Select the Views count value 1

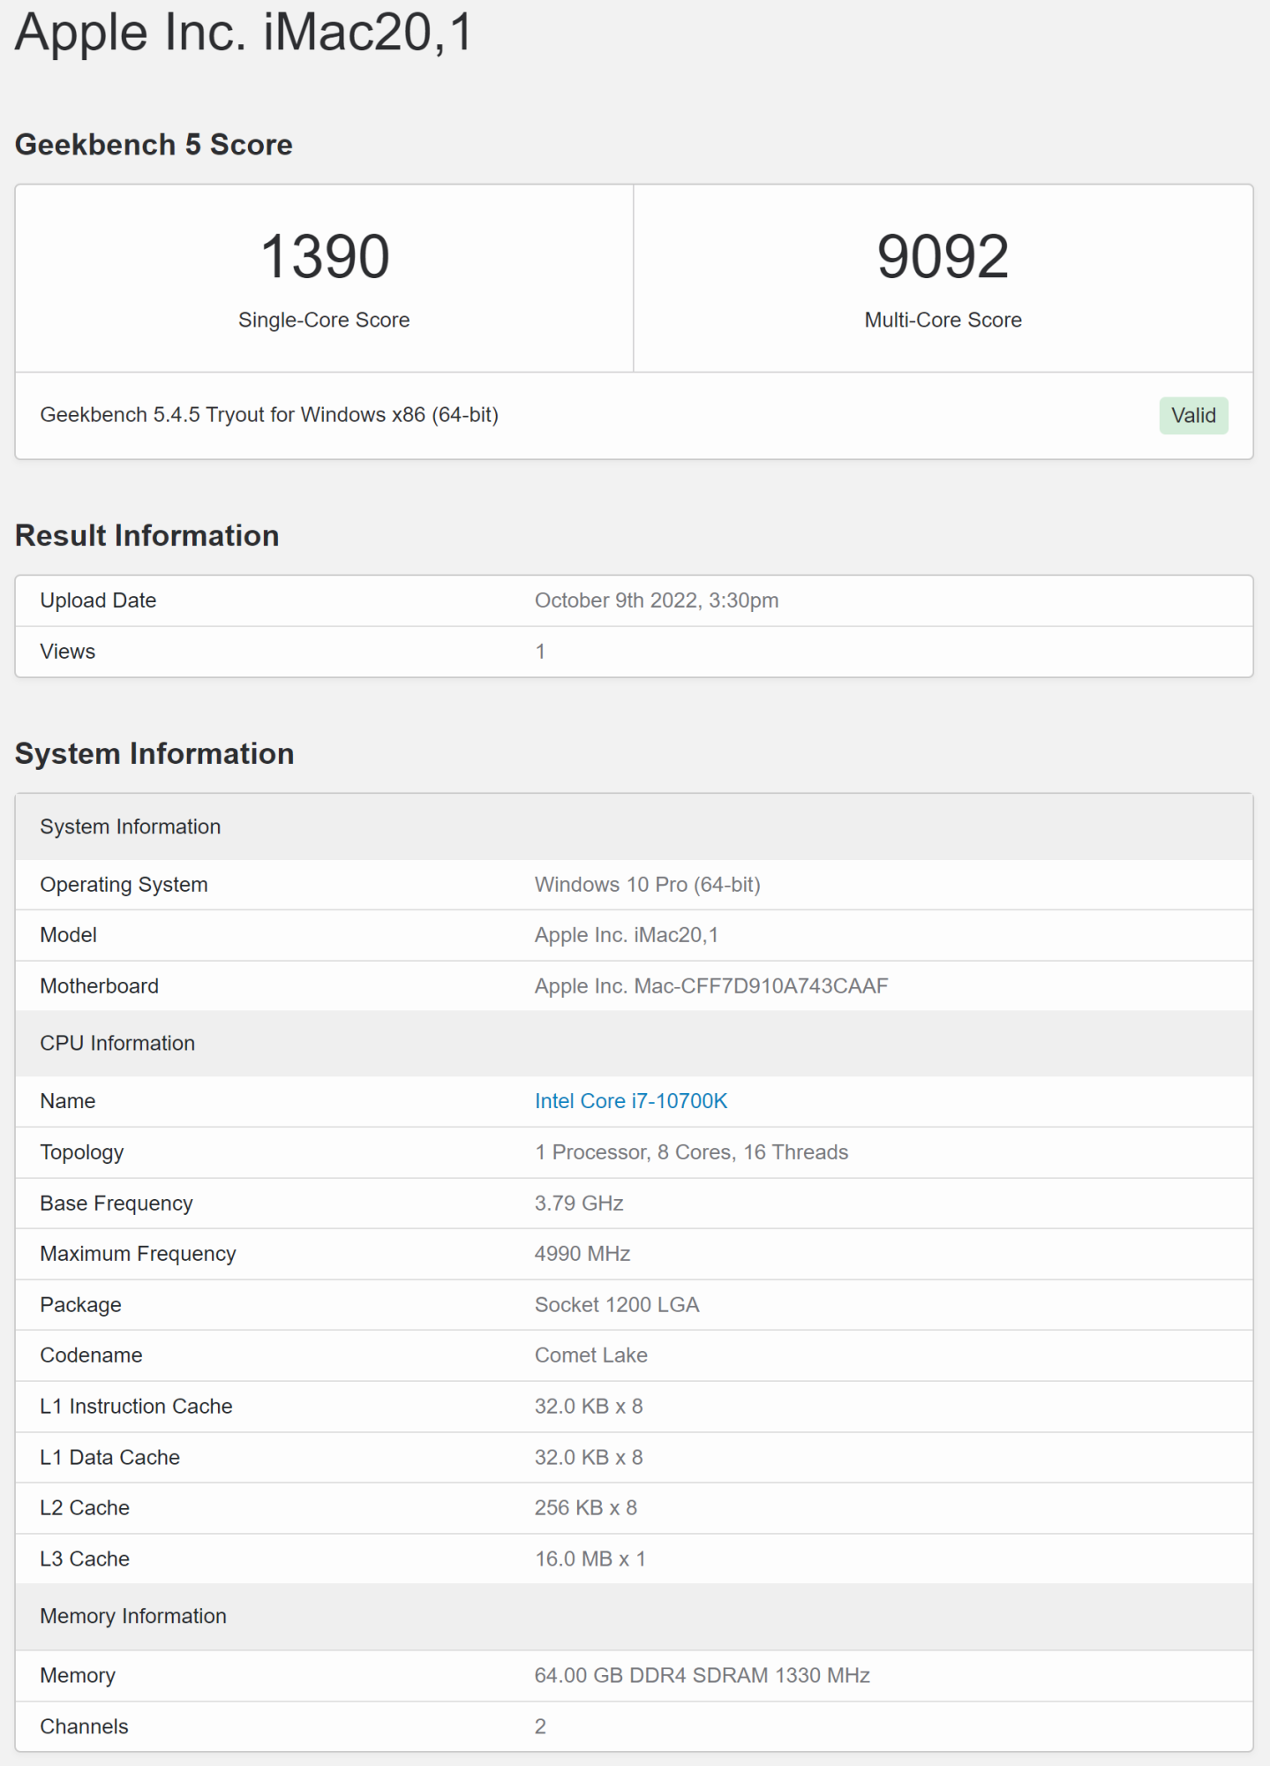point(540,652)
